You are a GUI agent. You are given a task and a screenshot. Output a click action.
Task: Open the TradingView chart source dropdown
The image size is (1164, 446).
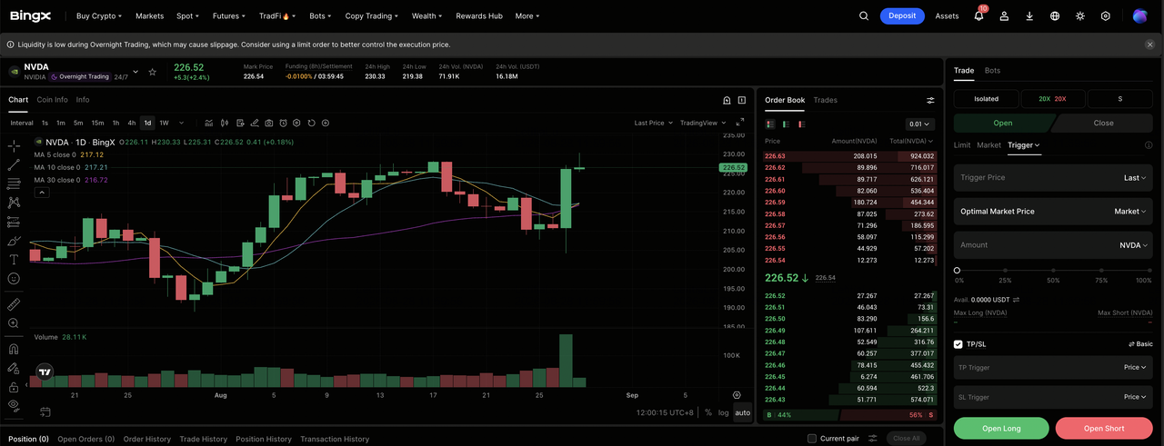704,123
